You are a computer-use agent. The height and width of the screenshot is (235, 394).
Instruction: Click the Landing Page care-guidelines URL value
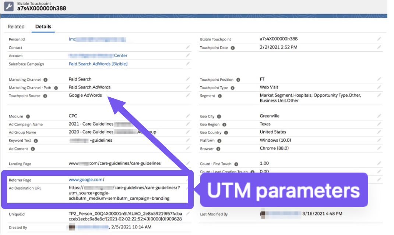click(115, 163)
